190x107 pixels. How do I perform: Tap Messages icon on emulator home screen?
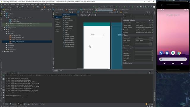coord(167,53)
